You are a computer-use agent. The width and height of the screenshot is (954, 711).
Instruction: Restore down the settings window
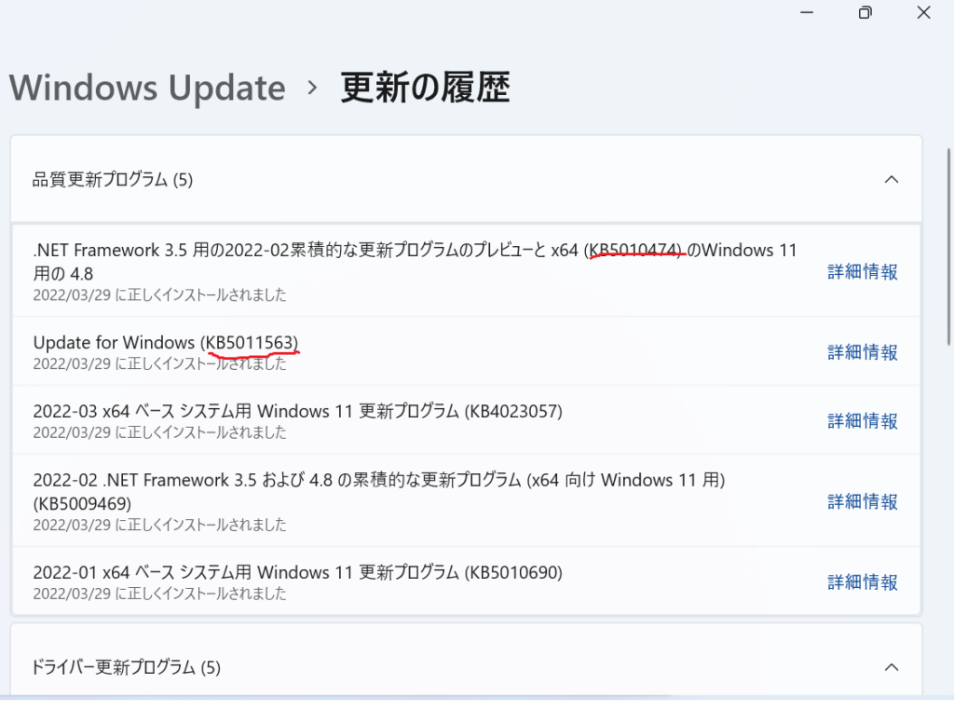tap(865, 12)
